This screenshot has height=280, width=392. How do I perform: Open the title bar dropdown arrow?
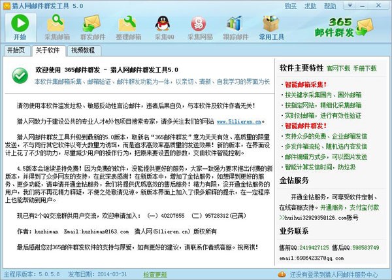pos(350,5)
